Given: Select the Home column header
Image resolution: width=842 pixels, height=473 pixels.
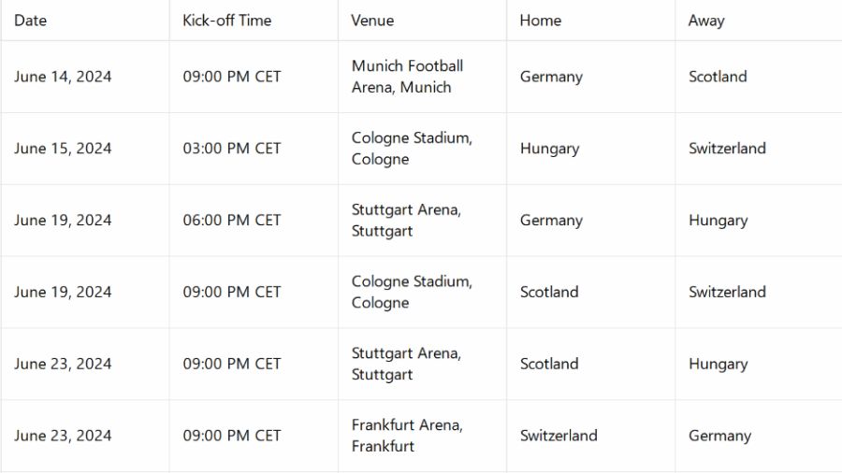Looking at the screenshot, I should coord(540,21).
